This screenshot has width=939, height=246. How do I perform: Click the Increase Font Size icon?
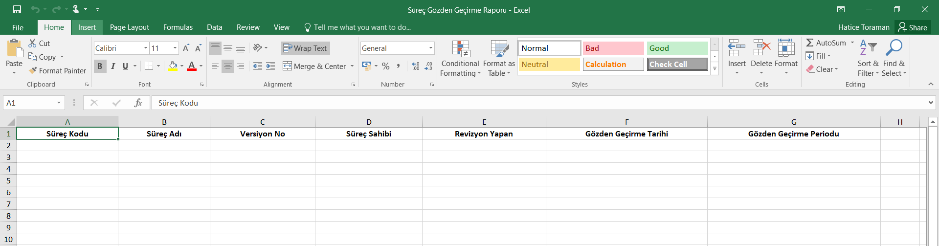(186, 48)
